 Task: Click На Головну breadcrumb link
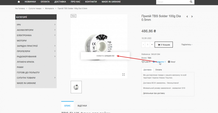20,8
